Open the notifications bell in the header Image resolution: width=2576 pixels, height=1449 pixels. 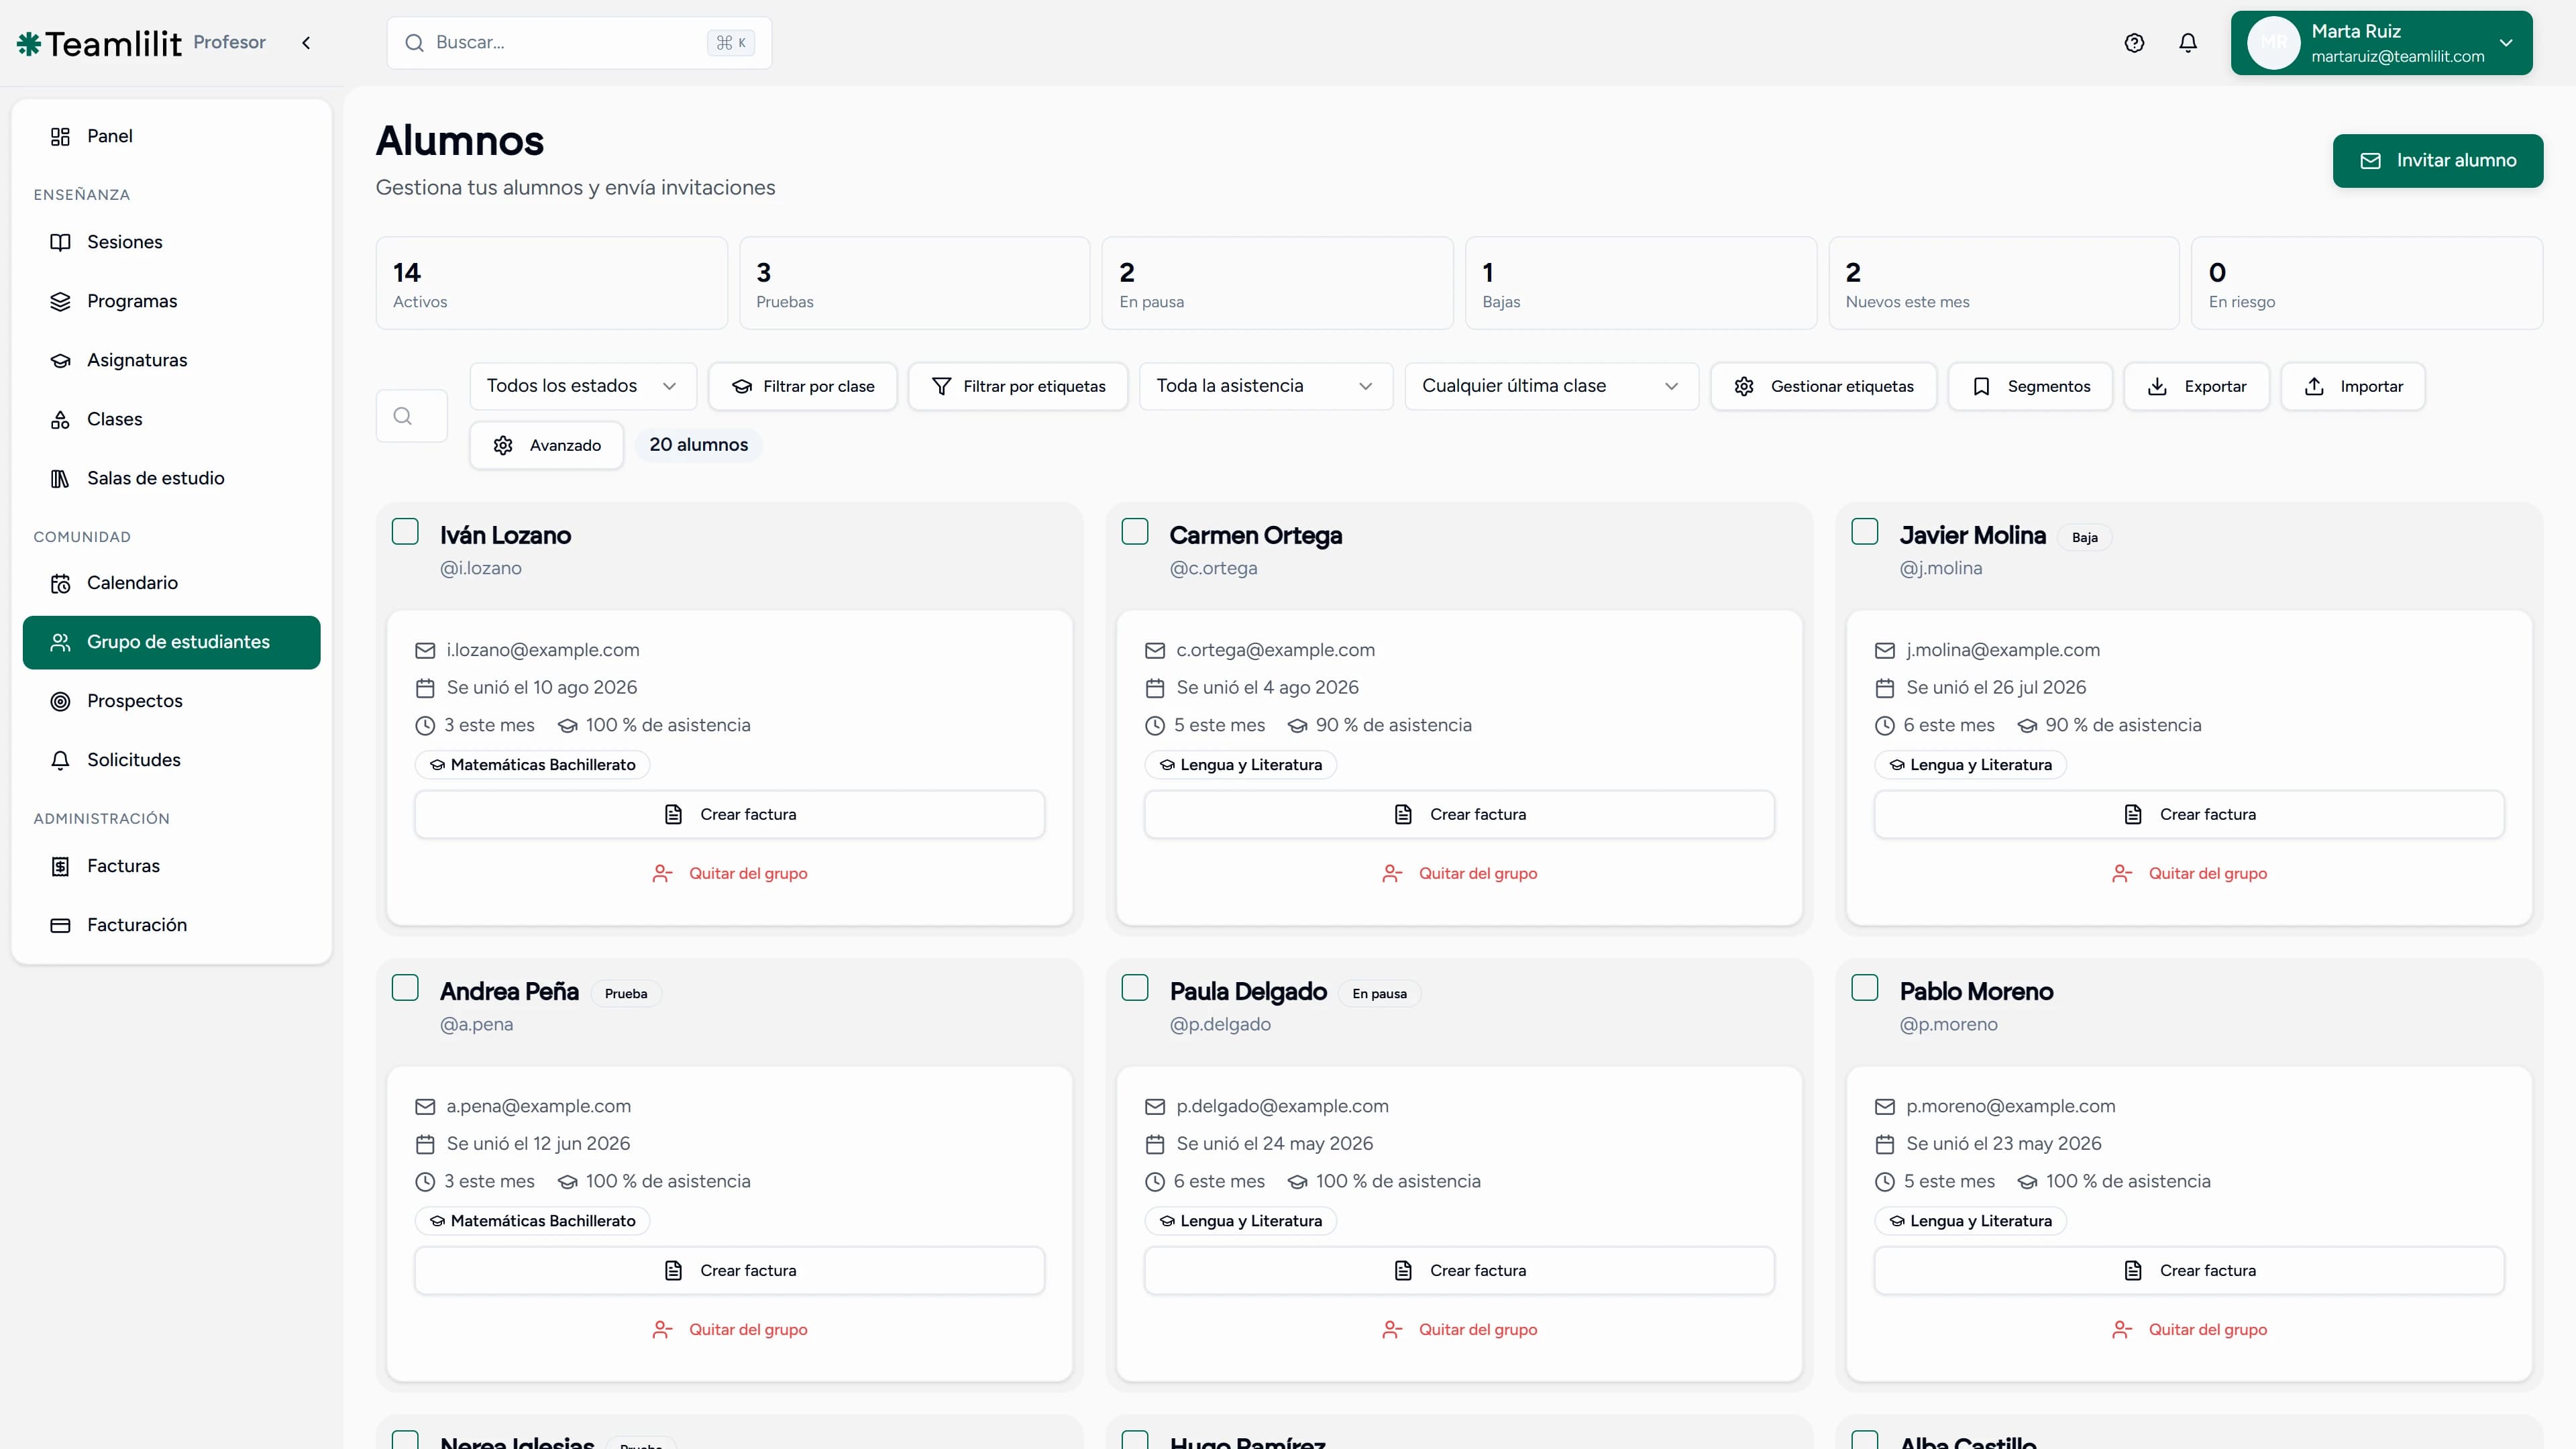[x=2188, y=43]
